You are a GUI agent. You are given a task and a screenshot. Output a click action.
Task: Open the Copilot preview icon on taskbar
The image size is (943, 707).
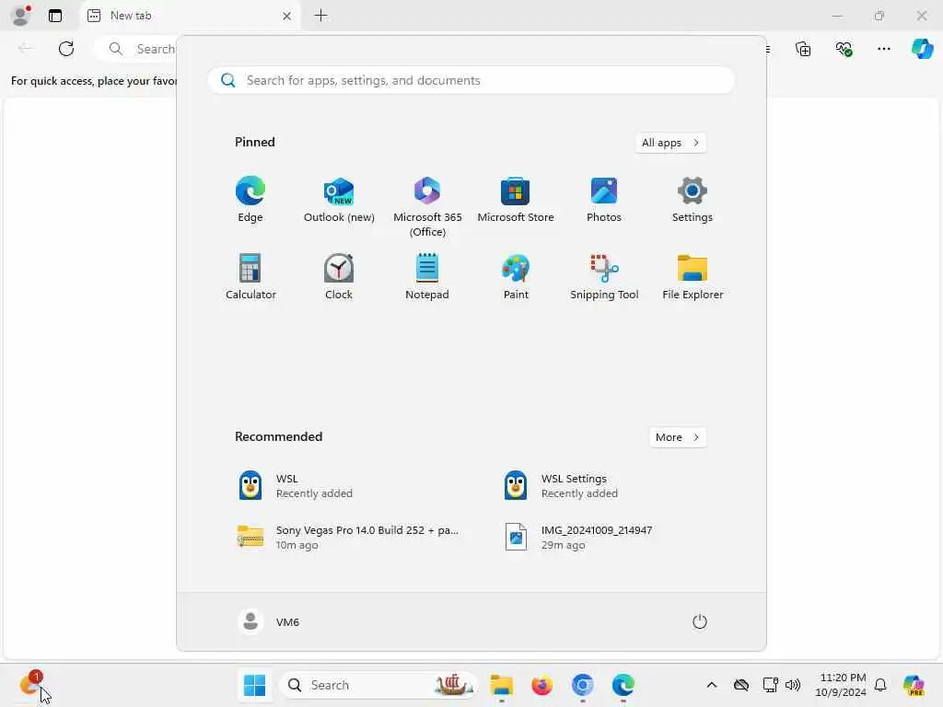pos(914,685)
